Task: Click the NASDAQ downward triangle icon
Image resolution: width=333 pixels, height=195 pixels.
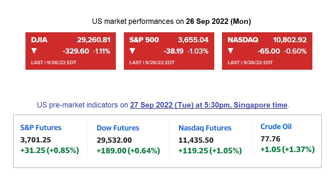Action: click(x=230, y=51)
